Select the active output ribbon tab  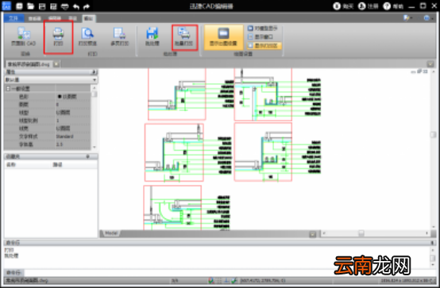pyautogui.click(x=89, y=18)
